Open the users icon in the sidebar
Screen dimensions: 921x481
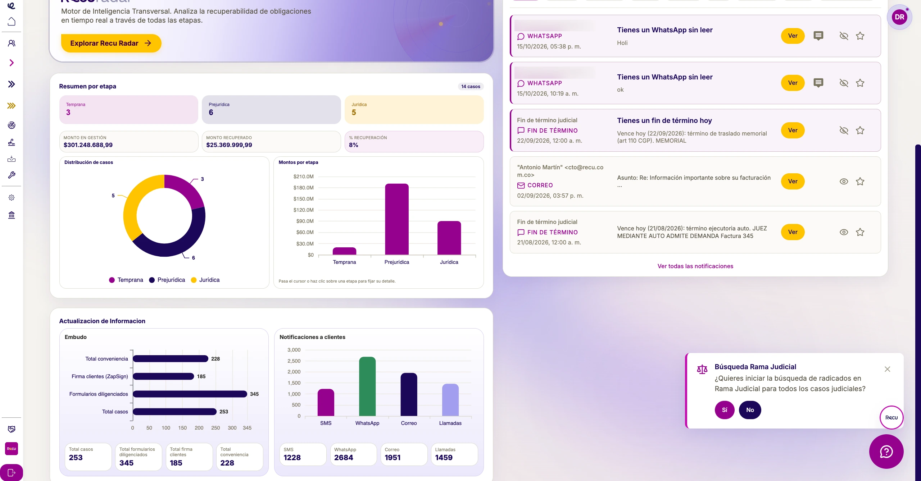pos(12,43)
